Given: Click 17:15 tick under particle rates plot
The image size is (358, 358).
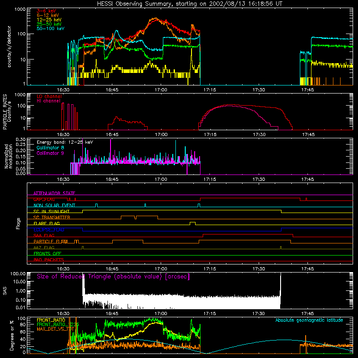Looking at the screenshot, I should click(x=210, y=135).
